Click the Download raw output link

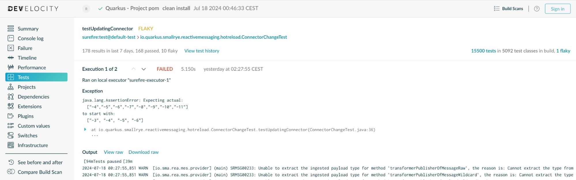click(x=143, y=152)
